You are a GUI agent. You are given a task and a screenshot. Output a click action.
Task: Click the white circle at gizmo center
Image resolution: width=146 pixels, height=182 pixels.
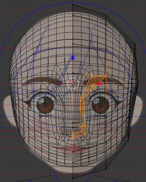(73, 83)
